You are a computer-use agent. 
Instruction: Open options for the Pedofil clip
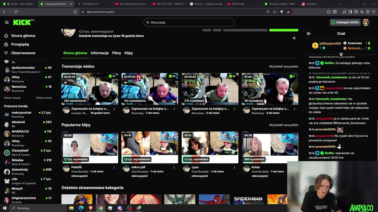pyautogui.click(x=114, y=168)
